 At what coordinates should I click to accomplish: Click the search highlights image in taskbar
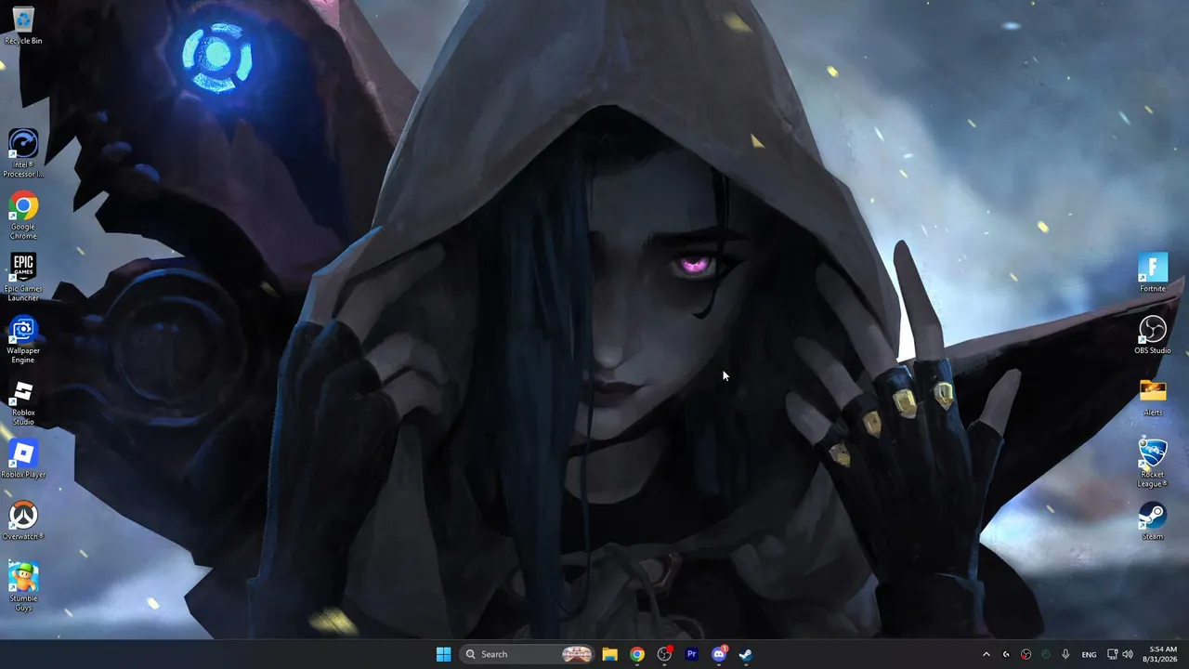click(577, 654)
